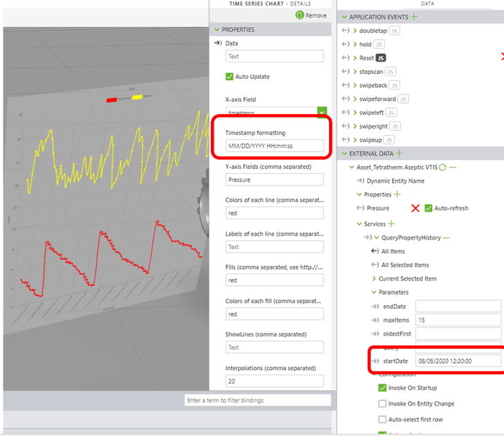
Task: Collapse the PROPERTIES section
Action: (x=216, y=30)
